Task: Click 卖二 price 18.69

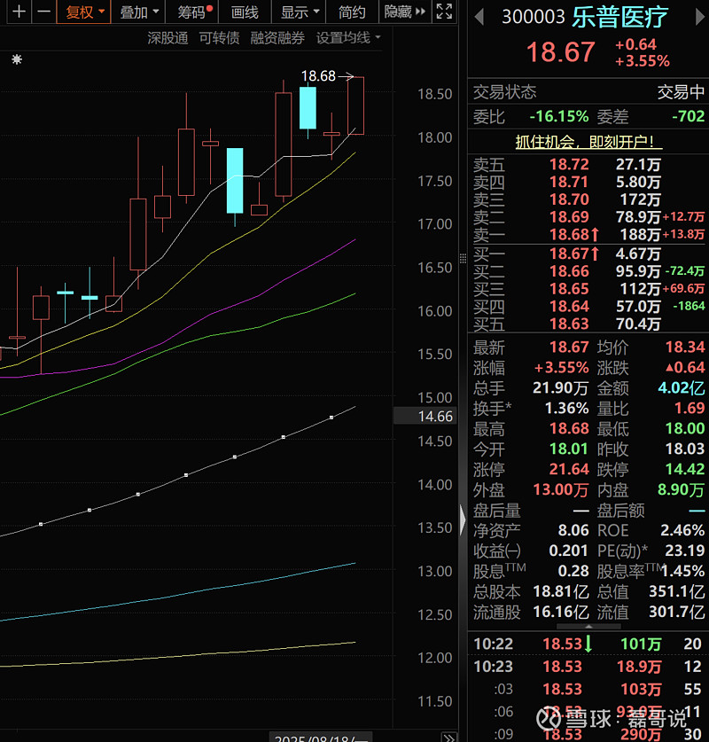Action: pos(569,216)
